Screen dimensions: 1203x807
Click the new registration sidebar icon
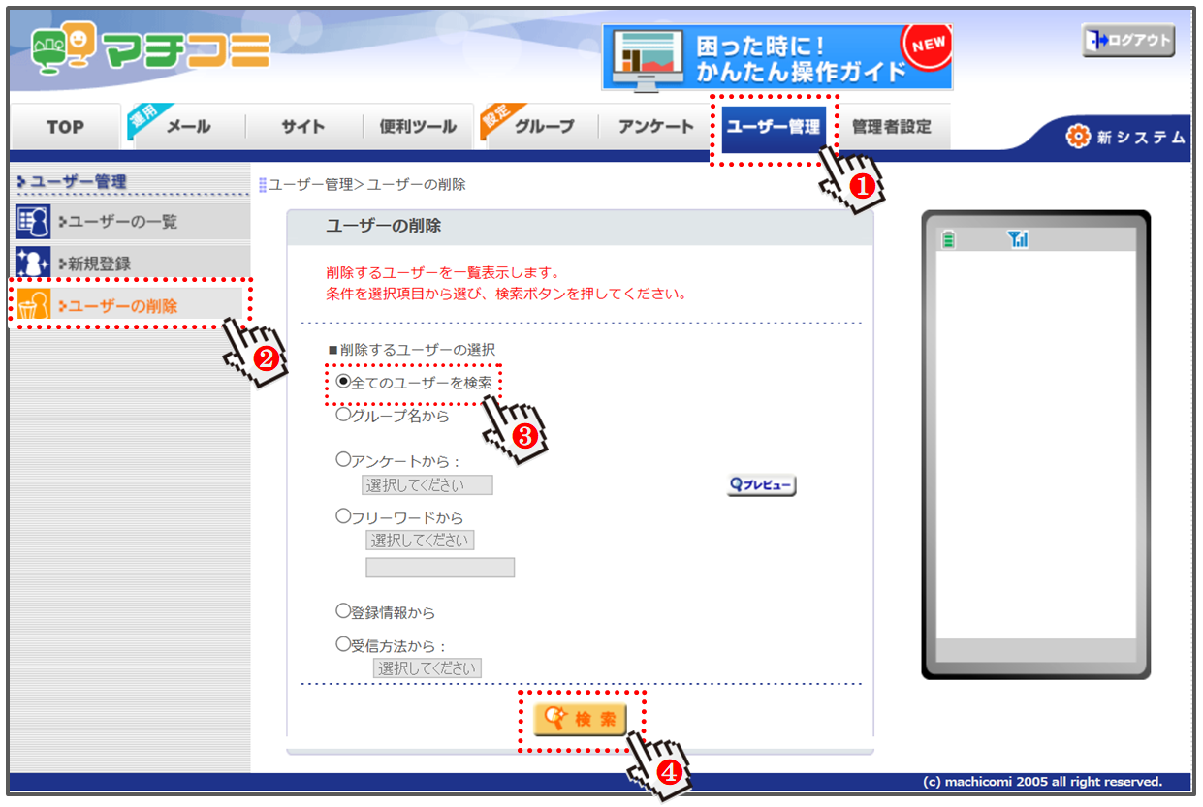pyautogui.click(x=33, y=264)
